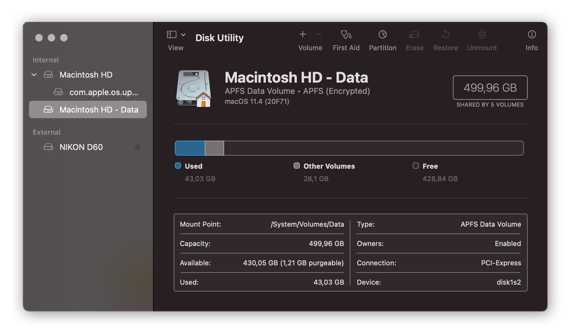This screenshot has height=333, width=571.
Task: Select the Macintosh HD label
Action: tap(86, 75)
